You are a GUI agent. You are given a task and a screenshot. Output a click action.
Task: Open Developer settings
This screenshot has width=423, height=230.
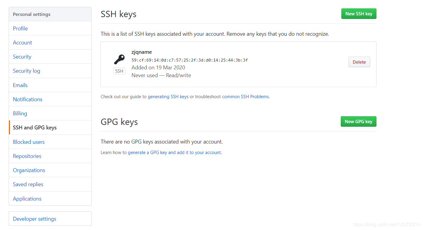pos(35,219)
